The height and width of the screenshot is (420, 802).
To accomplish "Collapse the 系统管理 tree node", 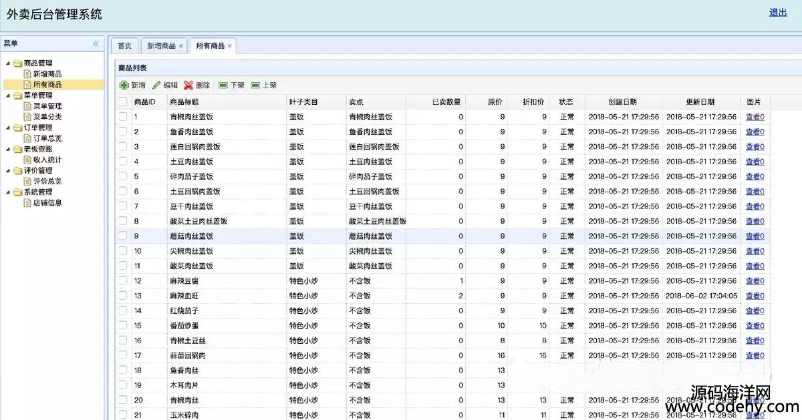I will tap(9, 192).
